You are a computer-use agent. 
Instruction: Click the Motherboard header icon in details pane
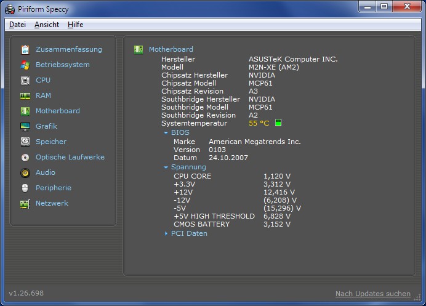[x=139, y=49]
